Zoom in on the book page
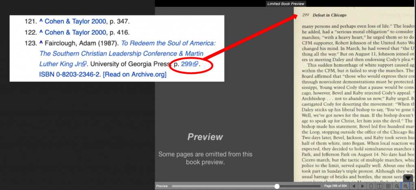 [405, 186]
